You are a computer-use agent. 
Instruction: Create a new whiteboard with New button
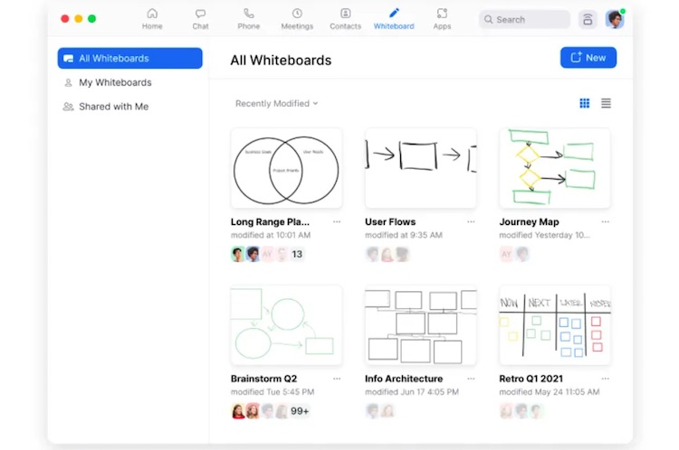click(x=588, y=58)
